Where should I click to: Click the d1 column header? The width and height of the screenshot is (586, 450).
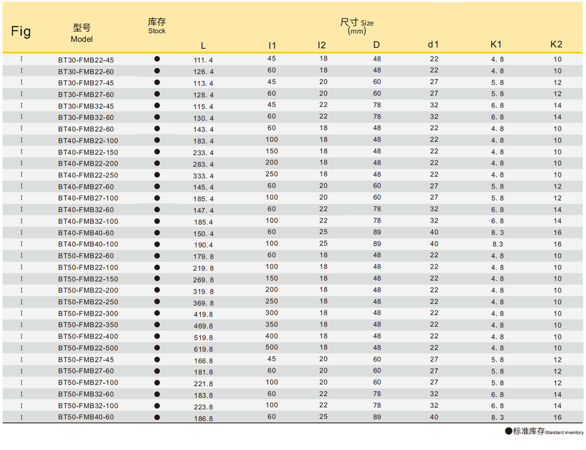(x=433, y=45)
